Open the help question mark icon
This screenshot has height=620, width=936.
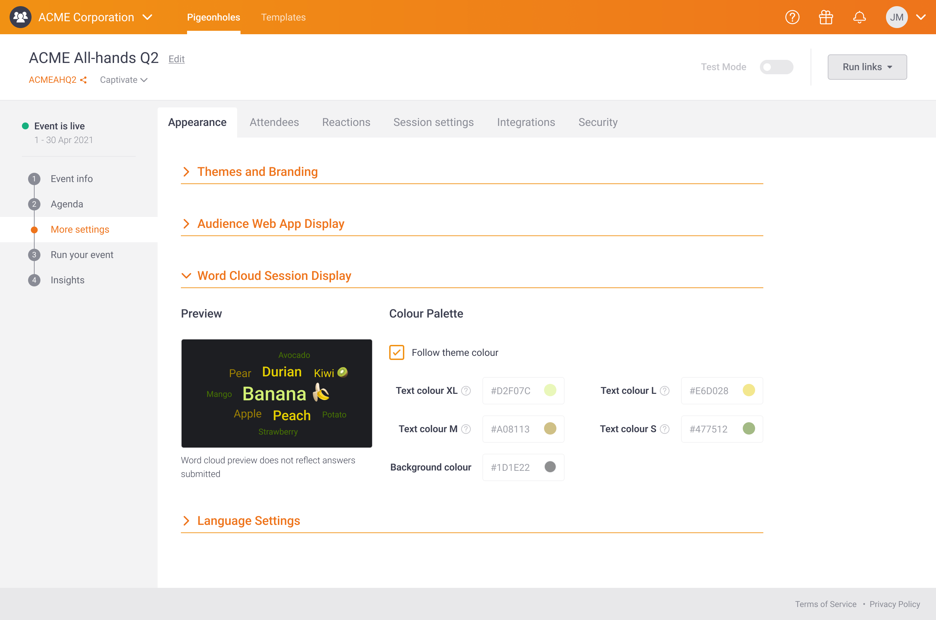tap(792, 17)
